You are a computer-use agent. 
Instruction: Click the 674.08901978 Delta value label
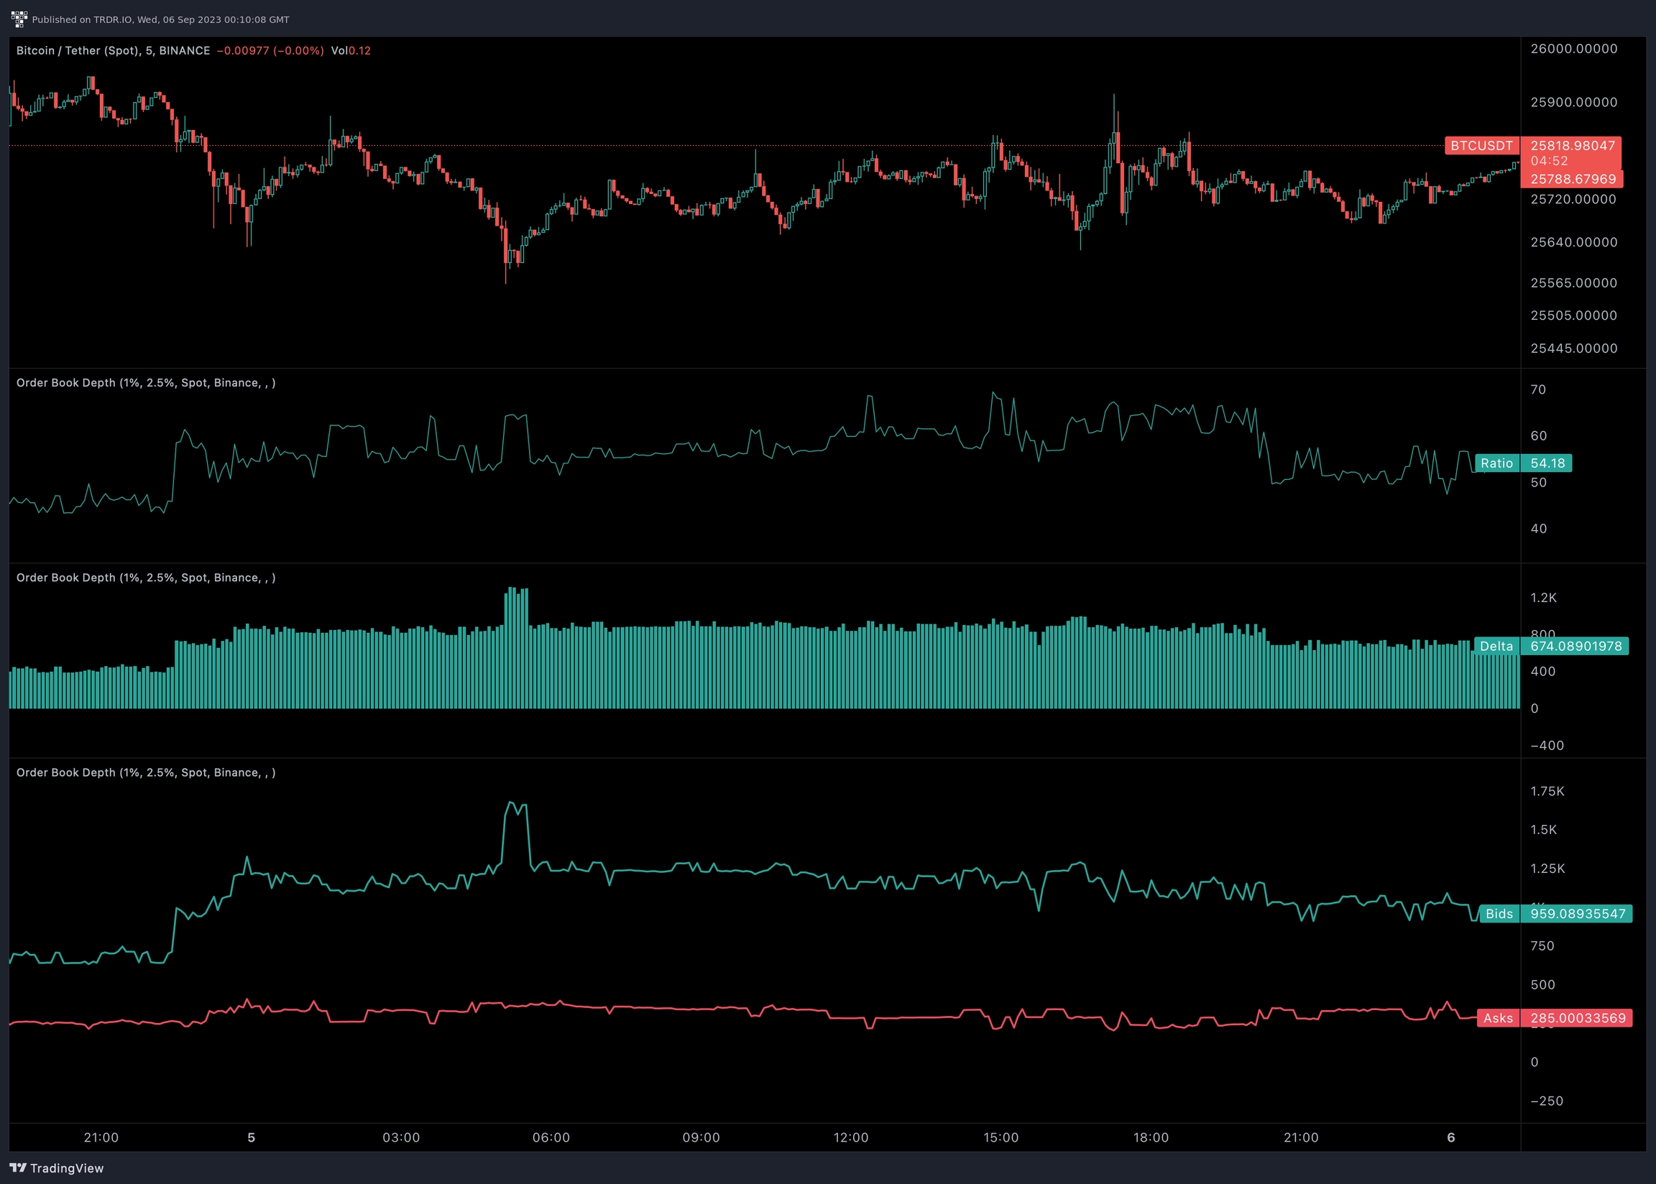[x=1574, y=646]
